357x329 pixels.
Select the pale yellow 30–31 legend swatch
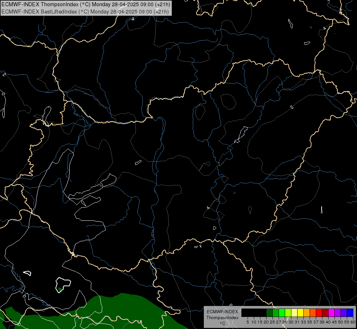(x=294, y=313)
